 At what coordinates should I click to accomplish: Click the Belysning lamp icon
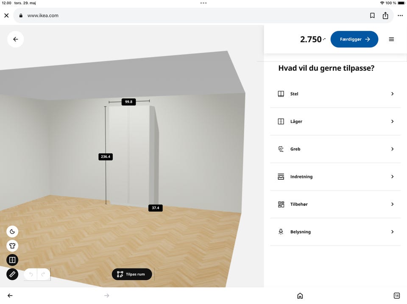point(281,232)
